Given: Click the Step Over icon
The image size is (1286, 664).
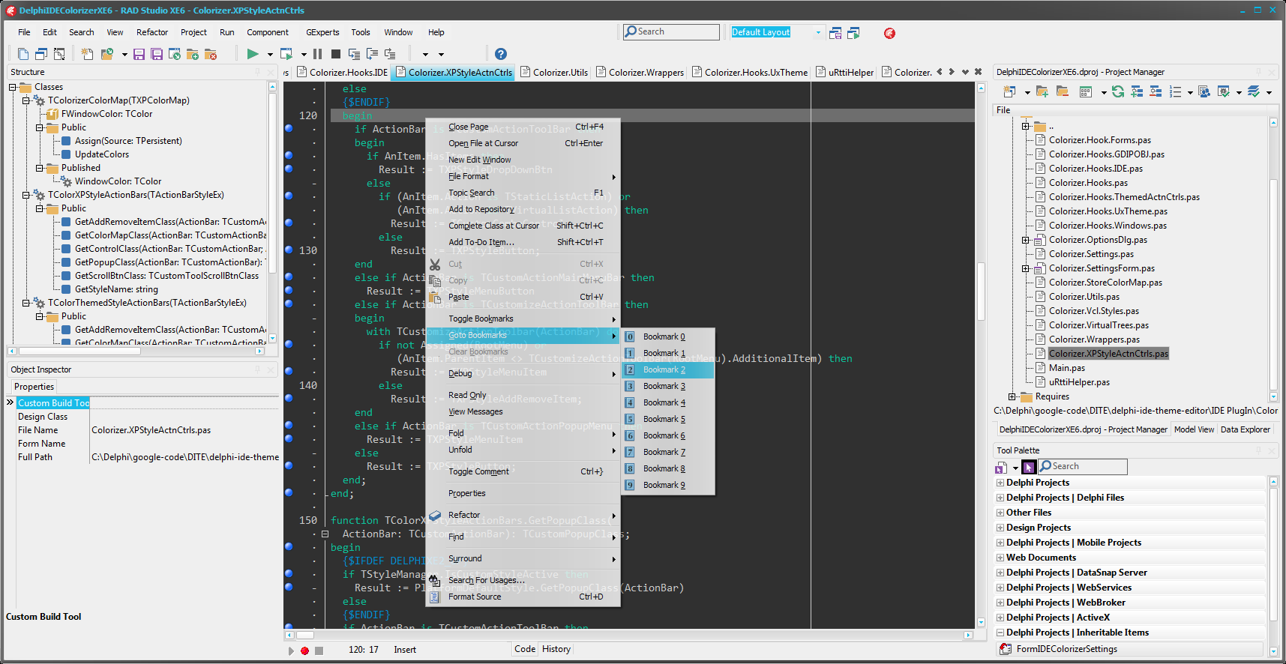Looking at the screenshot, I should 372,54.
